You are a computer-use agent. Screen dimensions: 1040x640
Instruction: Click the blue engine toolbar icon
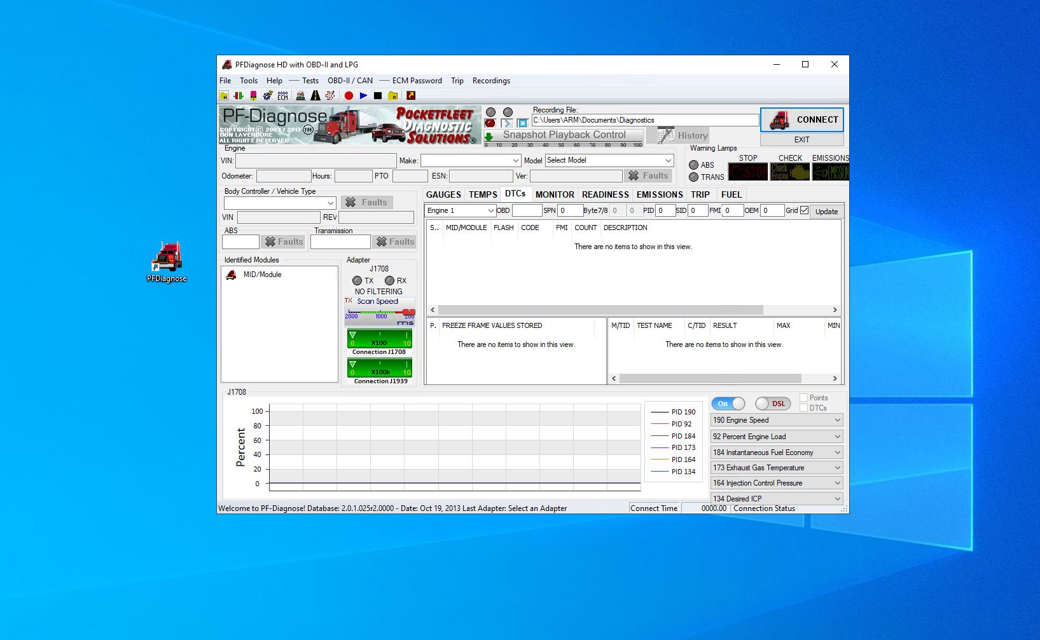tap(268, 95)
